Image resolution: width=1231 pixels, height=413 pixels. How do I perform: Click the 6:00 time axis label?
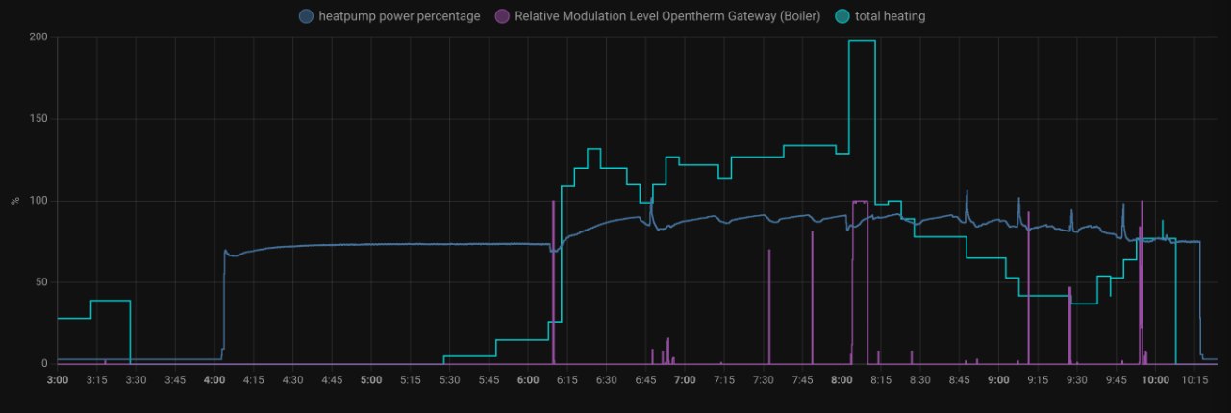tap(528, 380)
